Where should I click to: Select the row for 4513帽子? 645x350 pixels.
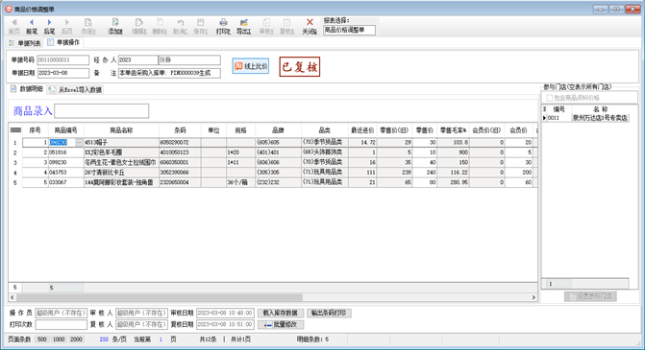(x=280, y=142)
